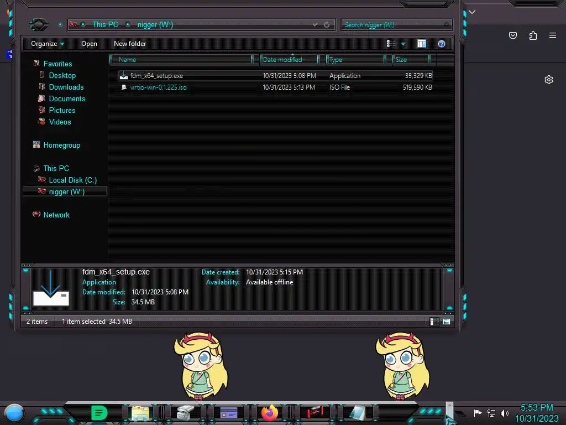Expand the view options arrow
This screenshot has width=566, height=425.
click(403, 44)
